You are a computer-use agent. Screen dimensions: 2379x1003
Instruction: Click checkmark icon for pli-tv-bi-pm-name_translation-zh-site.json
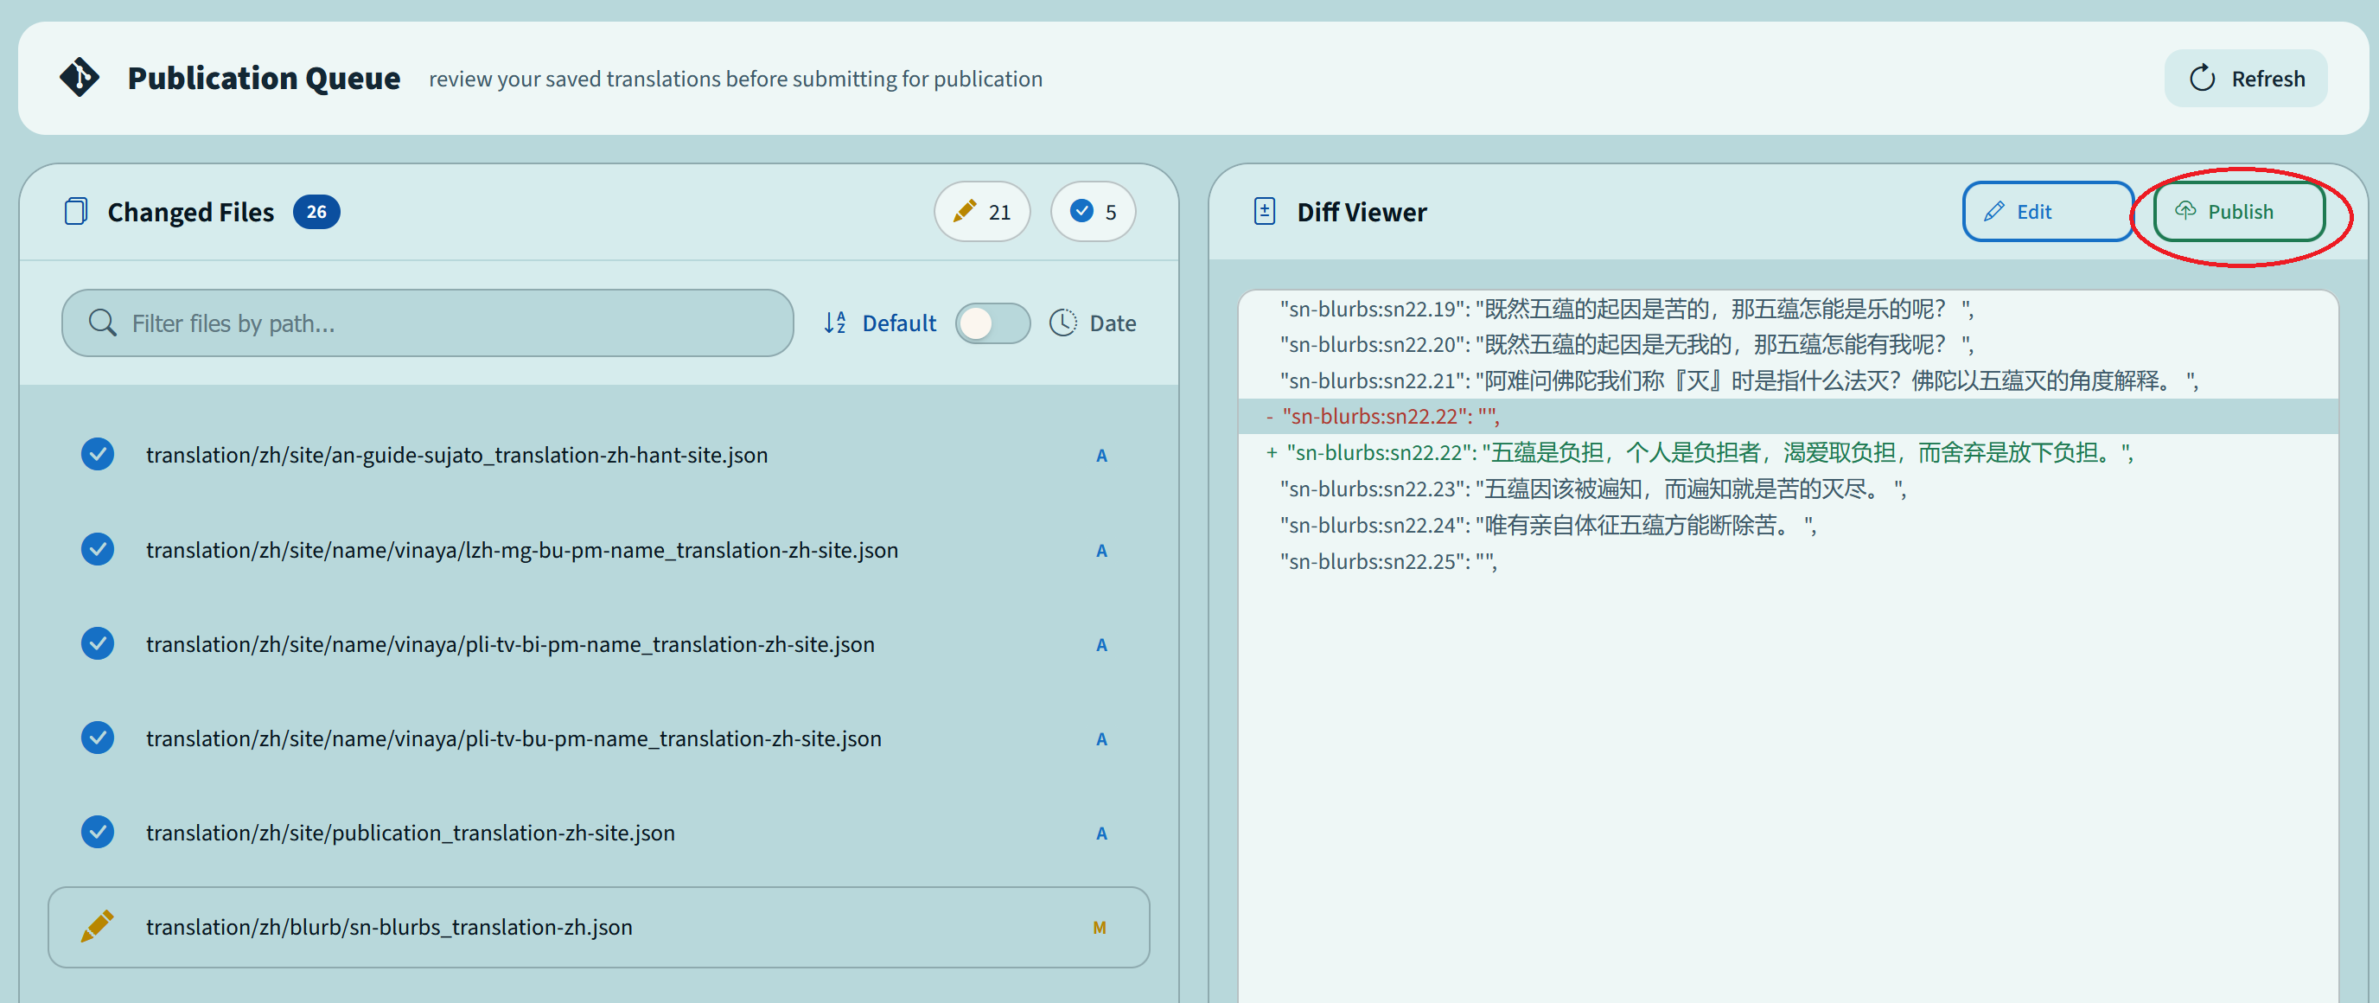pyautogui.click(x=97, y=643)
